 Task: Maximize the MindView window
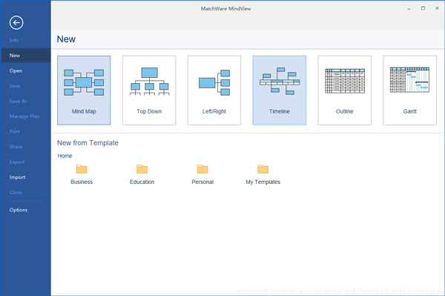pyautogui.click(x=423, y=8)
